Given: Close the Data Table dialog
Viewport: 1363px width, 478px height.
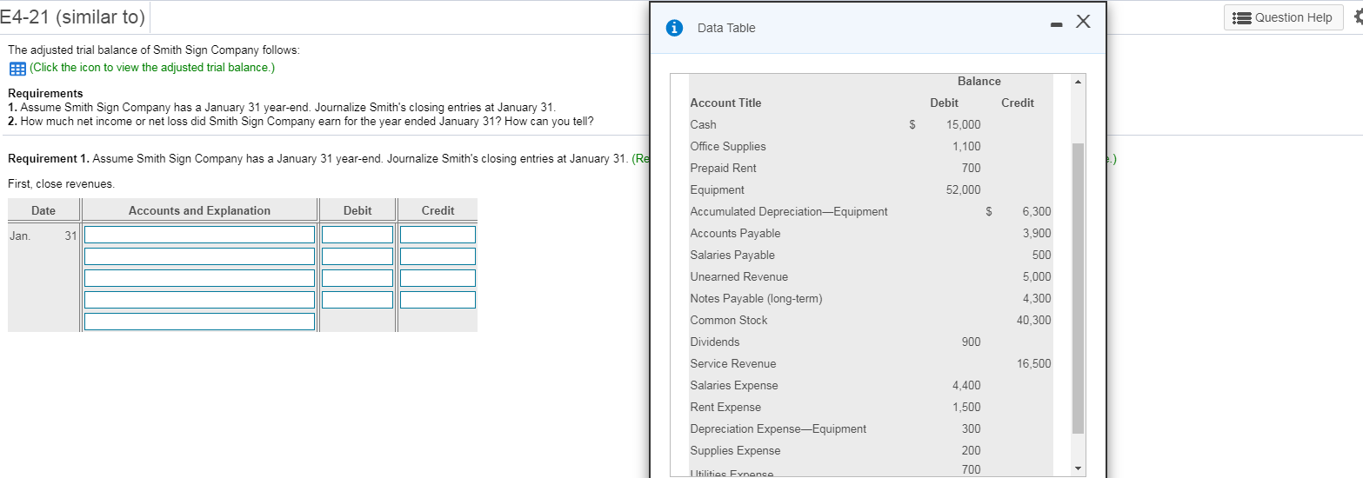Looking at the screenshot, I should pos(1083,23).
